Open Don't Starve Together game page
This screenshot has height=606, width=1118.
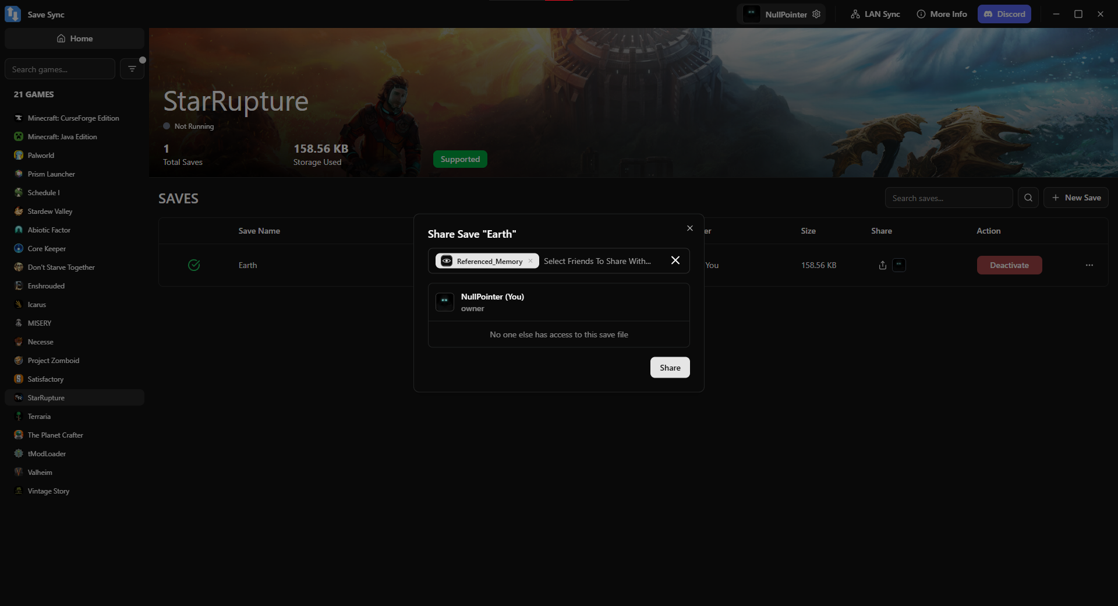point(75,267)
